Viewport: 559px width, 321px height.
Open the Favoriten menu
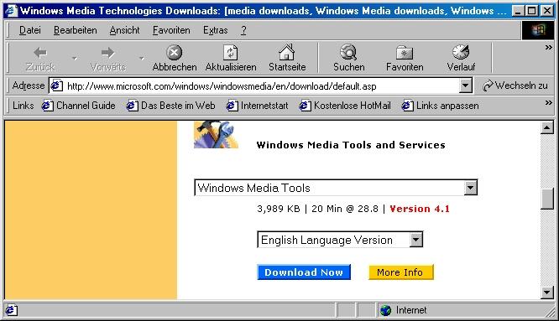pyautogui.click(x=171, y=30)
